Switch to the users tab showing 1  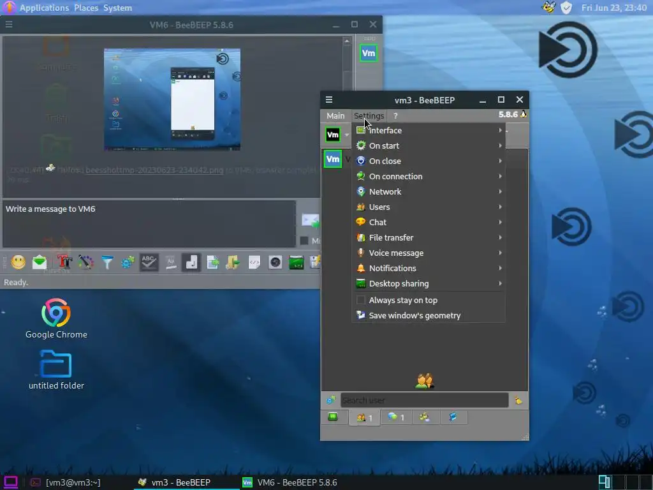(364, 417)
